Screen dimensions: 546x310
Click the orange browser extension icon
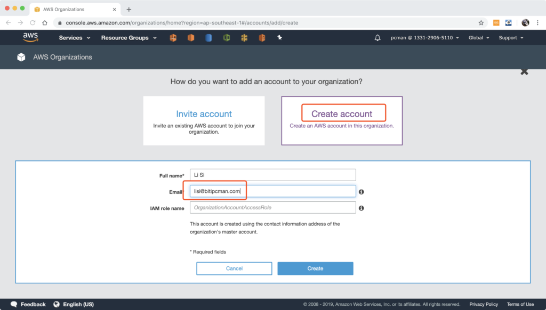496,22
